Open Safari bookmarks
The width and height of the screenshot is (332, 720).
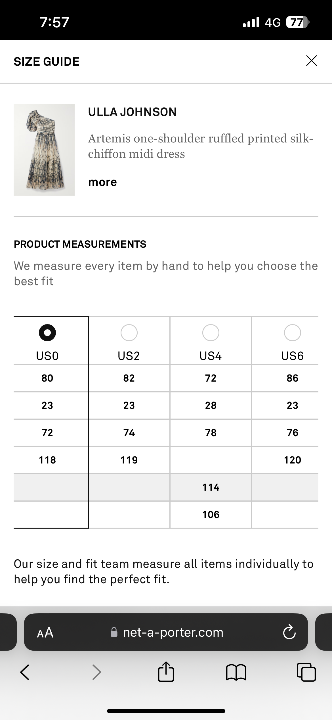point(236,672)
